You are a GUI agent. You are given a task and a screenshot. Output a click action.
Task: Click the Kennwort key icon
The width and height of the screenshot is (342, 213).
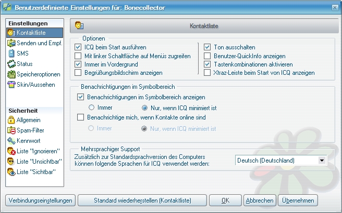point(11,141)
